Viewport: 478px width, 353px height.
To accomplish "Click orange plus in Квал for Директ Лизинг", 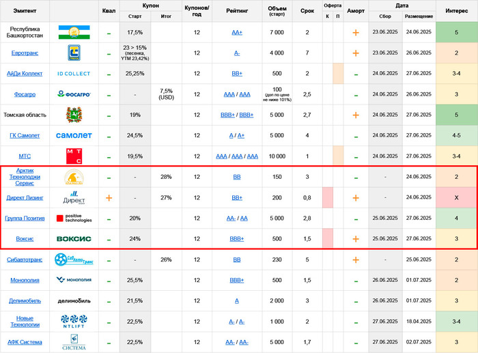I will 109,198.
